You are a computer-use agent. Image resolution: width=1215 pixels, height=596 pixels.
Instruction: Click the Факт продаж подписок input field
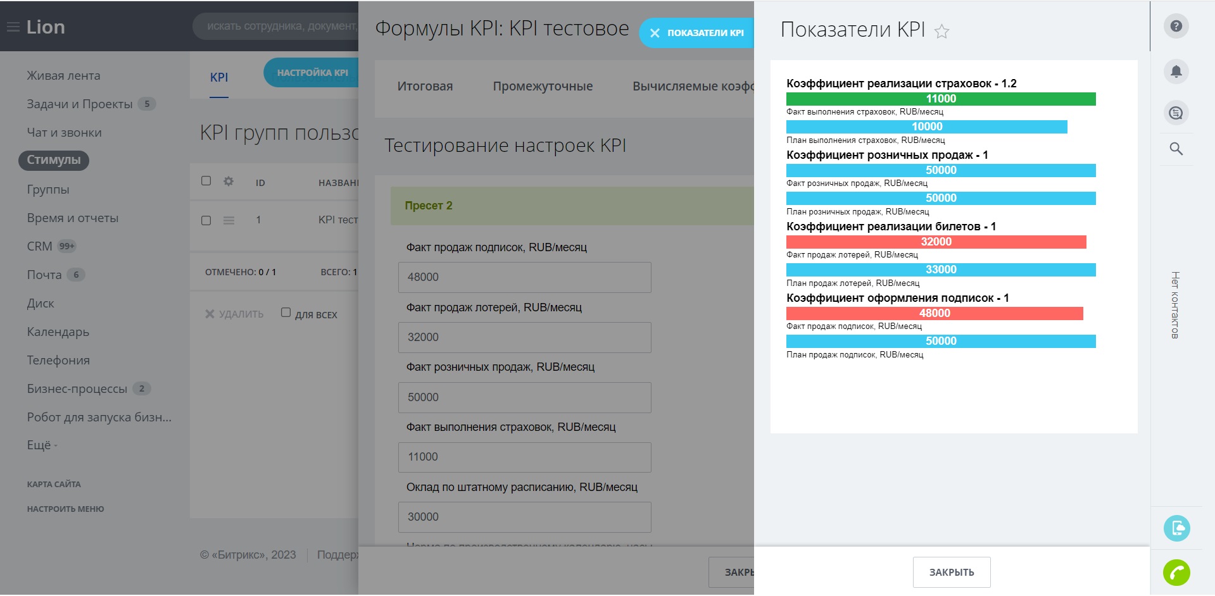524,277
